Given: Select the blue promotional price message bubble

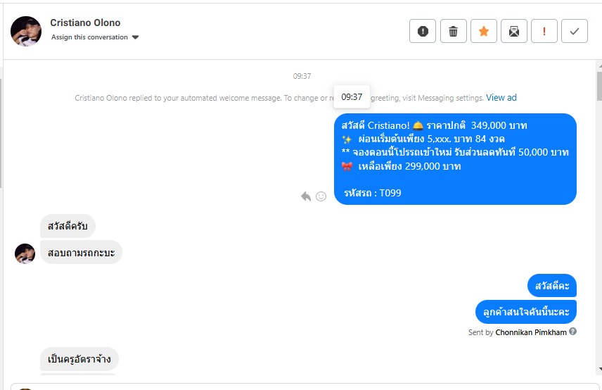Looking at the screenshot, I should click(455, 159).
